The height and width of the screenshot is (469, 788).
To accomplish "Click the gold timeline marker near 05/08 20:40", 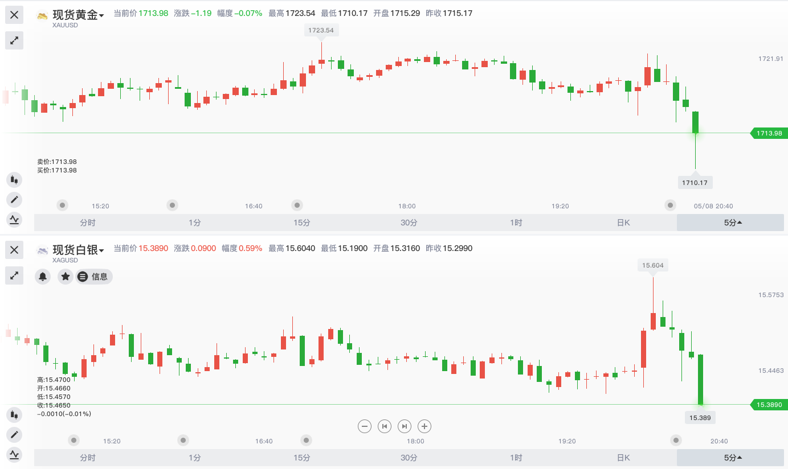I will click(x=671, y=205).
